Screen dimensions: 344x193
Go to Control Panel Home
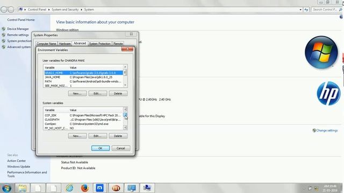(21, 20)
